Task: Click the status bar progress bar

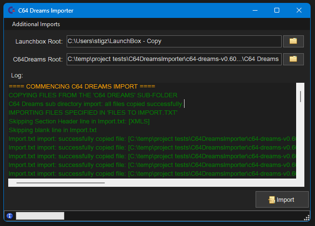Action: [40, 216]
